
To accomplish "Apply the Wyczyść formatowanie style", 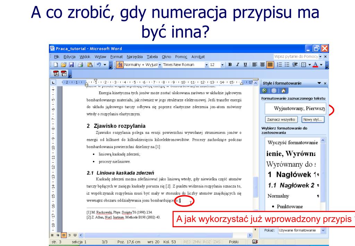I will [293, 142].
